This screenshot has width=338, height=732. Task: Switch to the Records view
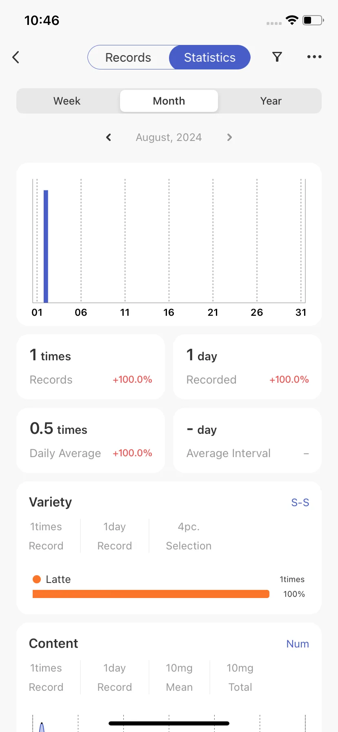[x=128, y=57]
